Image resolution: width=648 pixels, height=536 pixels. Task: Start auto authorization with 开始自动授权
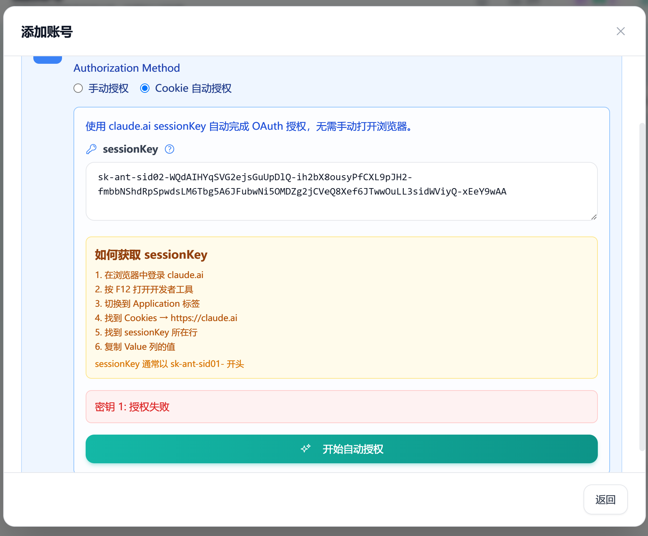coord(342,449)
